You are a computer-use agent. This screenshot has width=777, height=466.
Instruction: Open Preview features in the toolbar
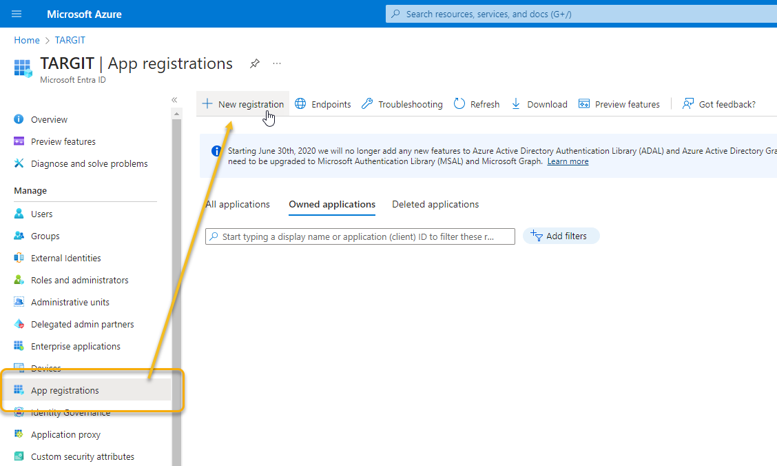(x=619, y=104)
